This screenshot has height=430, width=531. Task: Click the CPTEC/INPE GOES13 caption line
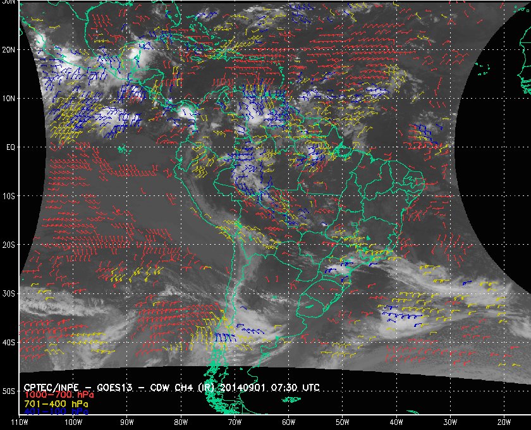pos(171,388)
